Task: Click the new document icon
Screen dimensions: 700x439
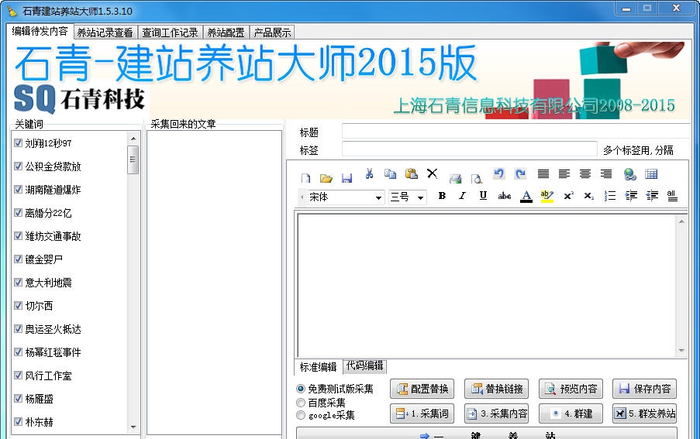Action: [x=305, y=178]
